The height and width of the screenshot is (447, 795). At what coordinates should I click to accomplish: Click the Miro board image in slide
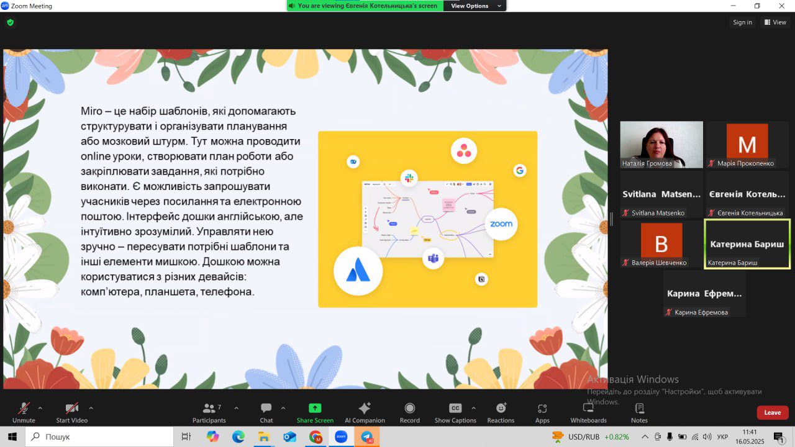pos(427,219)
